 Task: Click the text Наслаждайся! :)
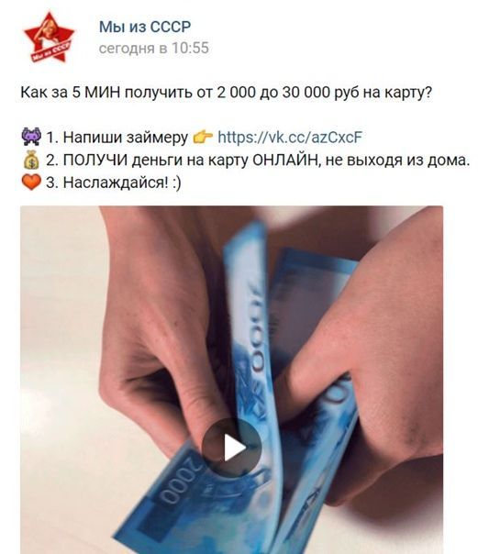[122, 183]
